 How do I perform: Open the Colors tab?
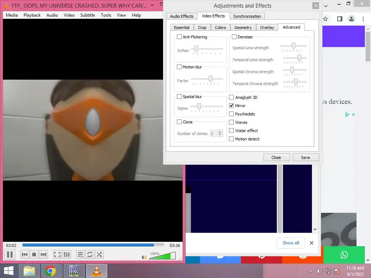[220, 28]
